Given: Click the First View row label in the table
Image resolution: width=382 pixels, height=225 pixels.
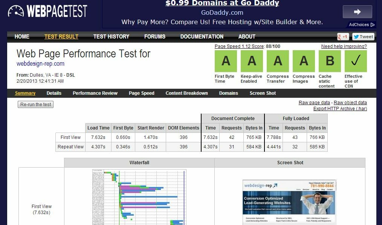Looking at the screenshot, I should (70, 137).
